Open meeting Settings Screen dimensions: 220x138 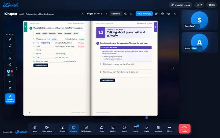pyautogui.click(x=158, y=129)
